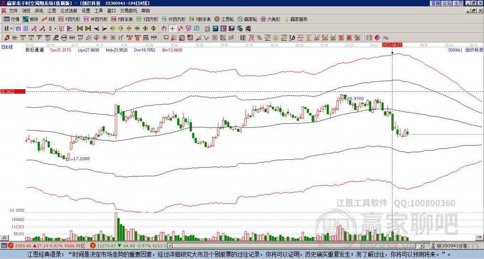Open the 江恩轮 Gann wheel
Viewport: 484px width, 259px height.
pyautogui.click(x=224, y=19)
